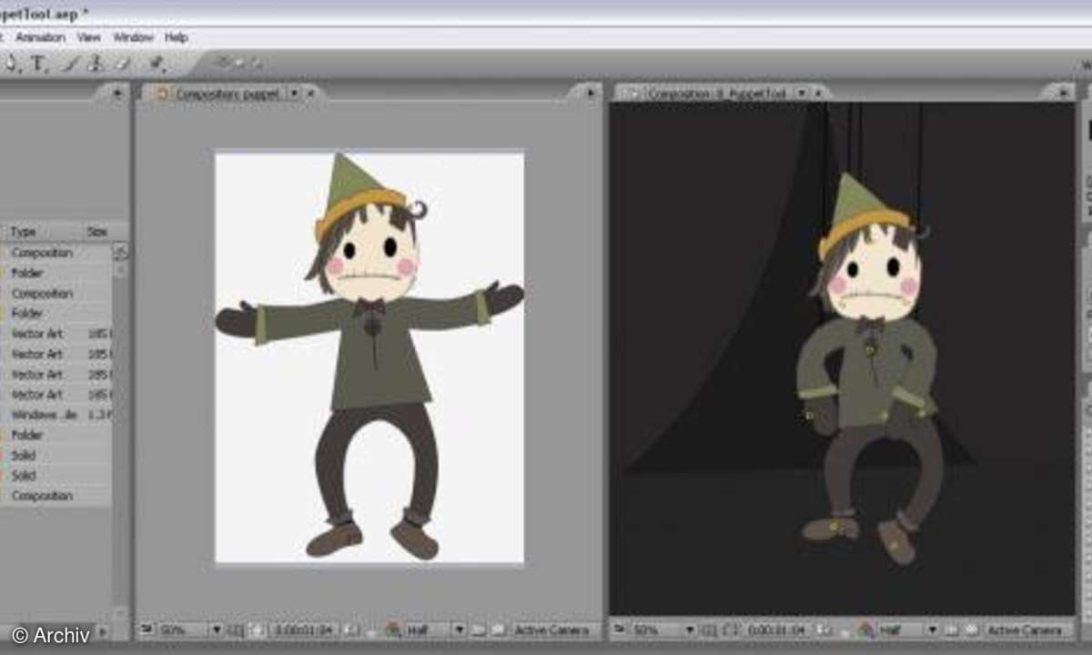Open the 50% zoom dropdown in the PuppetTool viewer

coord(662,630)
